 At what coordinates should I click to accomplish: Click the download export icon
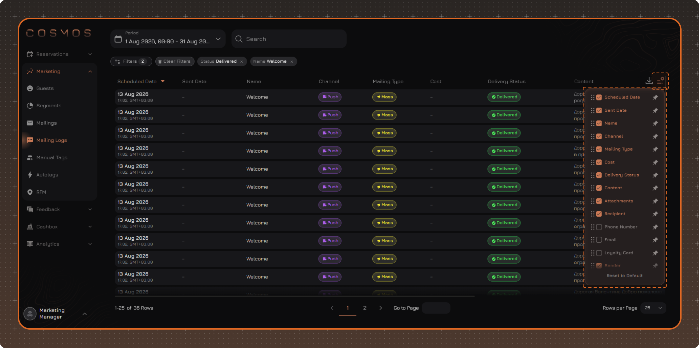coord(649,81)
